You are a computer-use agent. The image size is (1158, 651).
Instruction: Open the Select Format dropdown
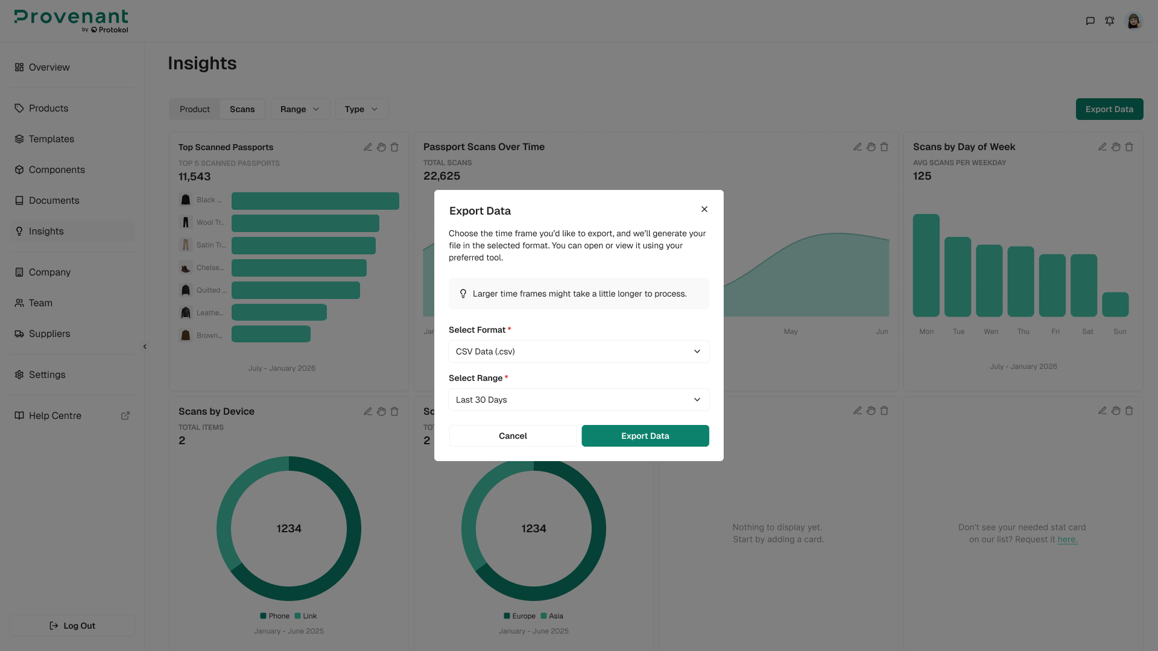tap(579, 351)
